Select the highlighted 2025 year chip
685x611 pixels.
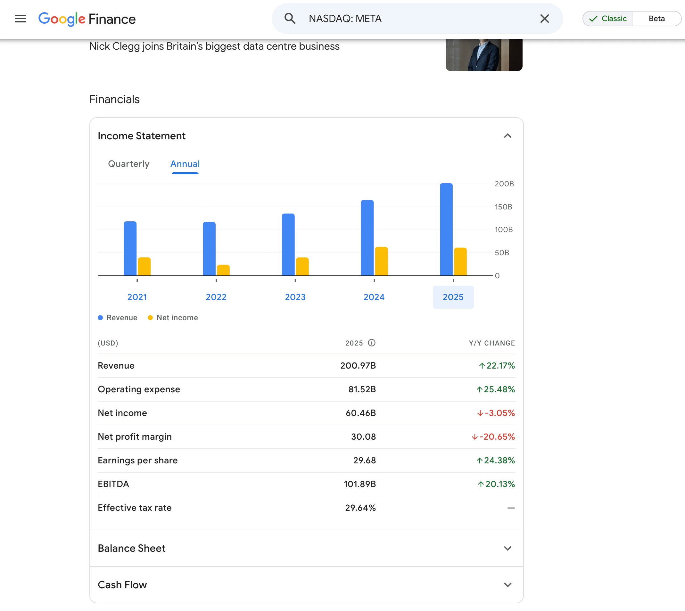pyautogui.click(x=453, y=297)
